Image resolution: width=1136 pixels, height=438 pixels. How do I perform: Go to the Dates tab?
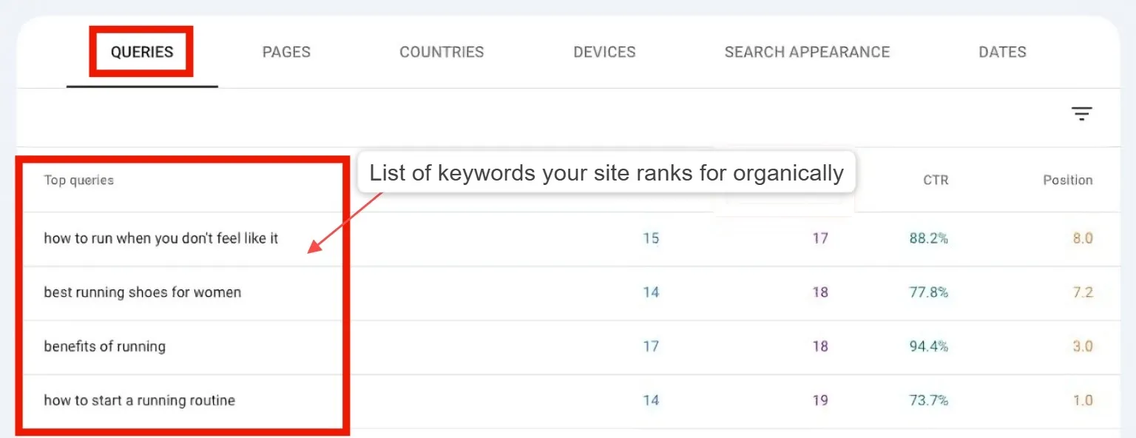tap(1002, 53)
